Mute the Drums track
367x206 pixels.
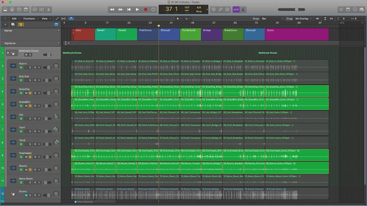(26, 195)
